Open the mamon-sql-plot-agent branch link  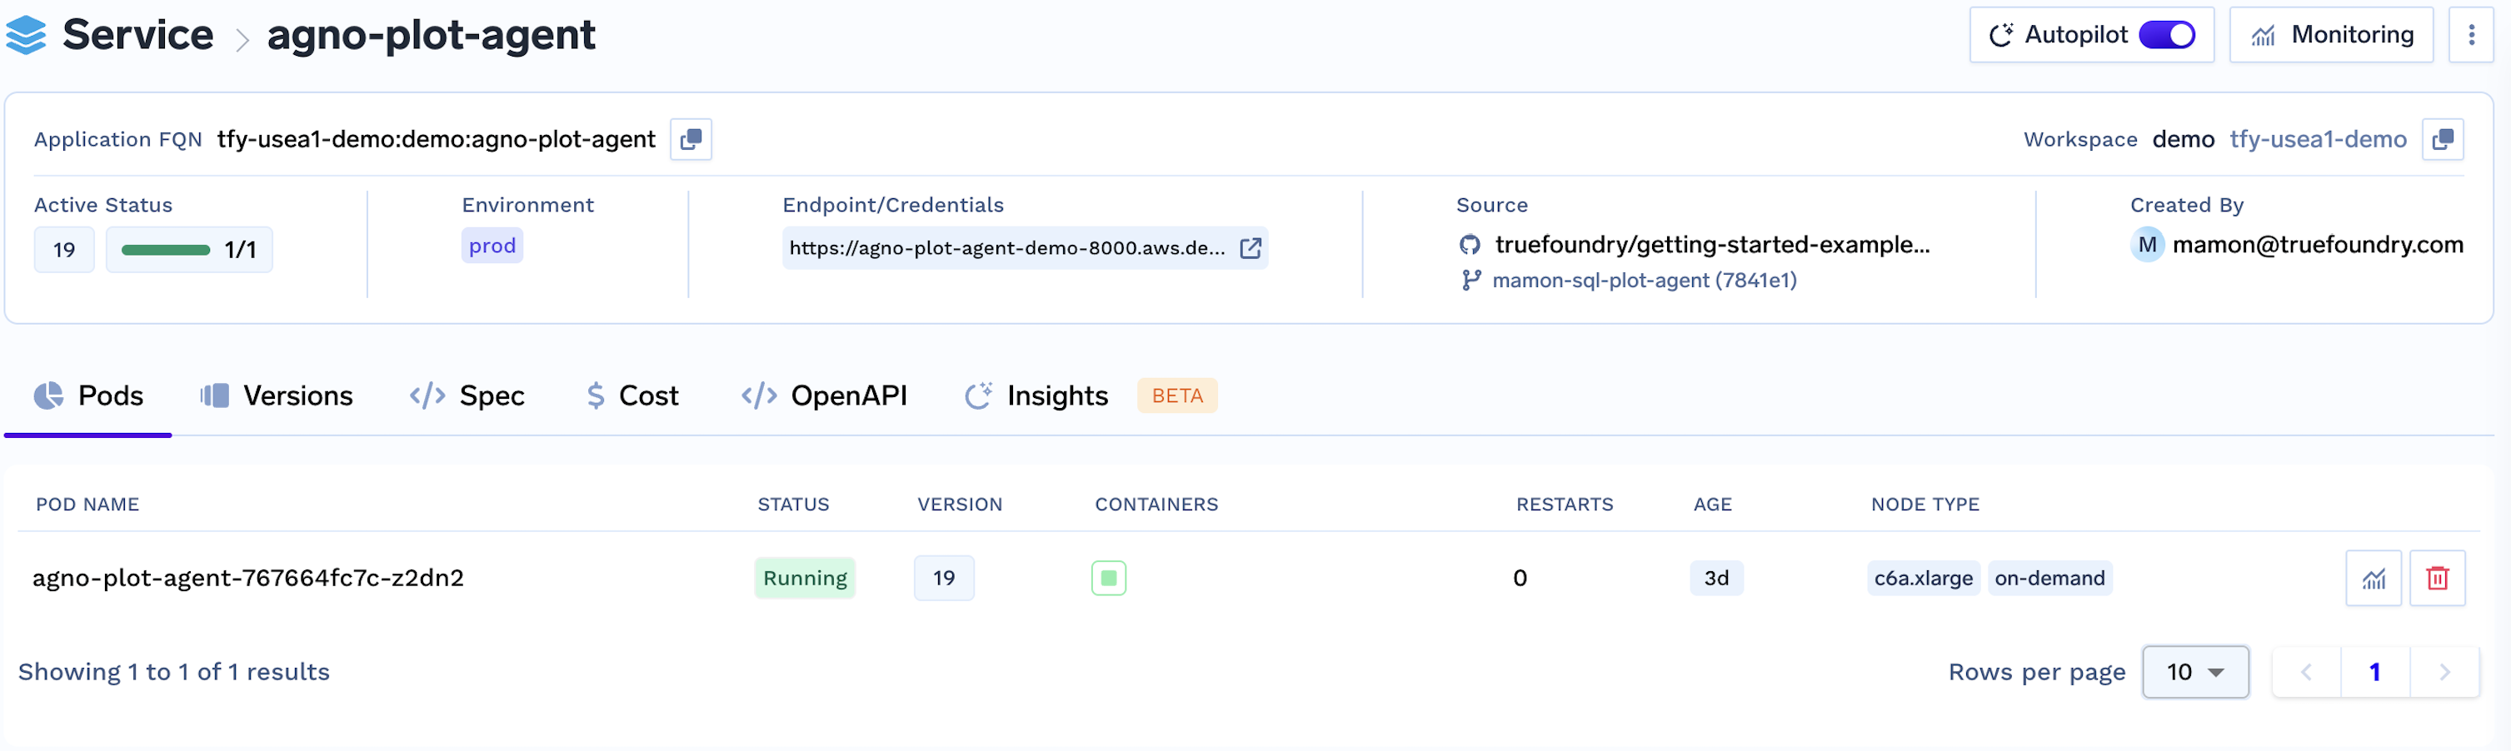pos(1644,281)
